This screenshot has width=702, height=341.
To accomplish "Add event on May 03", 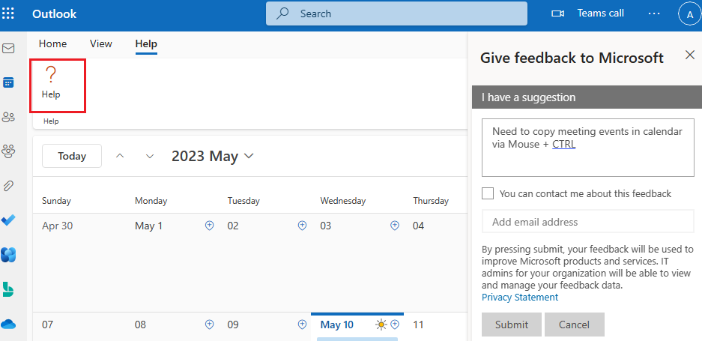I will (395, 226).
